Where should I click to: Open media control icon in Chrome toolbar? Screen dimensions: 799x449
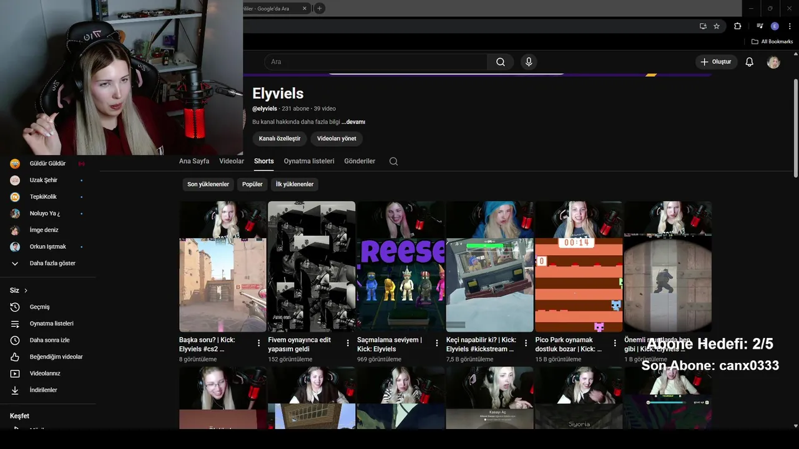pos(760,26)
